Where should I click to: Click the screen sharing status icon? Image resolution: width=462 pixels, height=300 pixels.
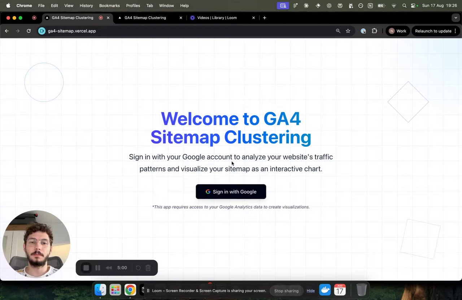tap(283, 5)
